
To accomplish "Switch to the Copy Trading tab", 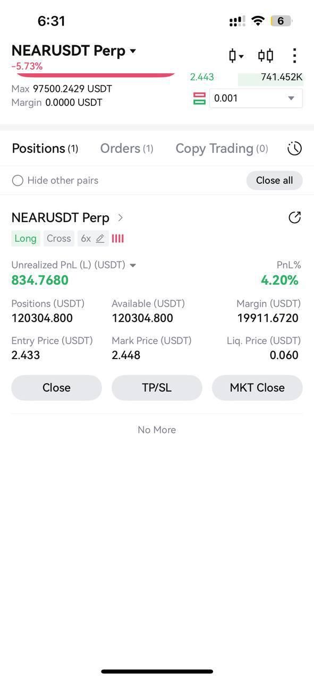I will (x=222, y=149).
